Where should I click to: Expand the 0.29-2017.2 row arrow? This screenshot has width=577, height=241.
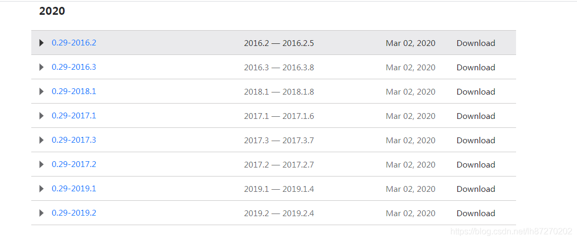click(x=41, y=164)
